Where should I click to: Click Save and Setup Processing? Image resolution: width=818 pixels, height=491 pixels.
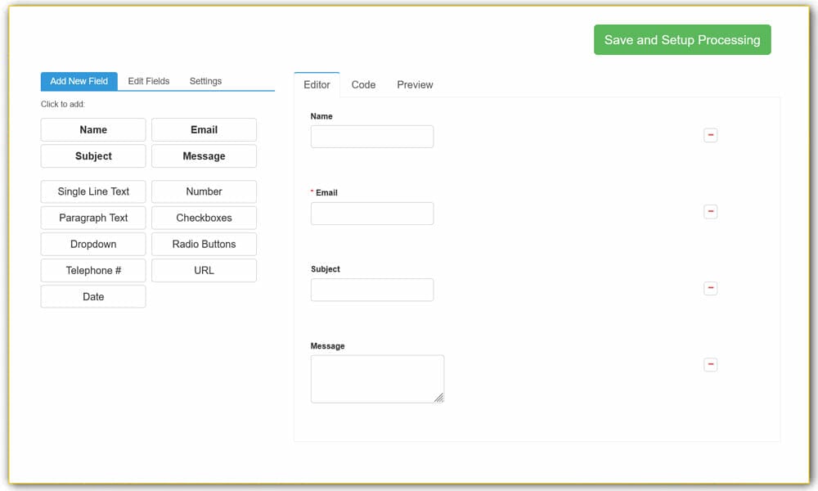(682, 39)
